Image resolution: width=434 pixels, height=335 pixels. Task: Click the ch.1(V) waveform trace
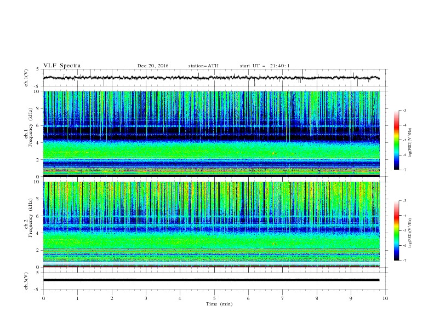click(211, 78)
